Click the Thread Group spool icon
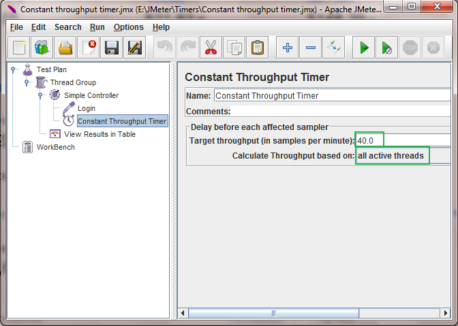This screenshot has width=458, height=326. [x=41, y=82]
